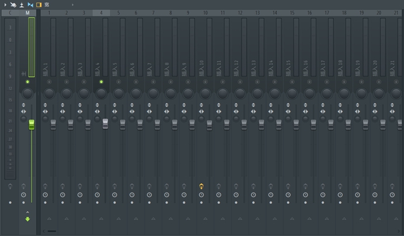Viewport: 404px width, 236px height.
Task: Toggle the orange mixer layout view icon
Action: tap(39, 5)
